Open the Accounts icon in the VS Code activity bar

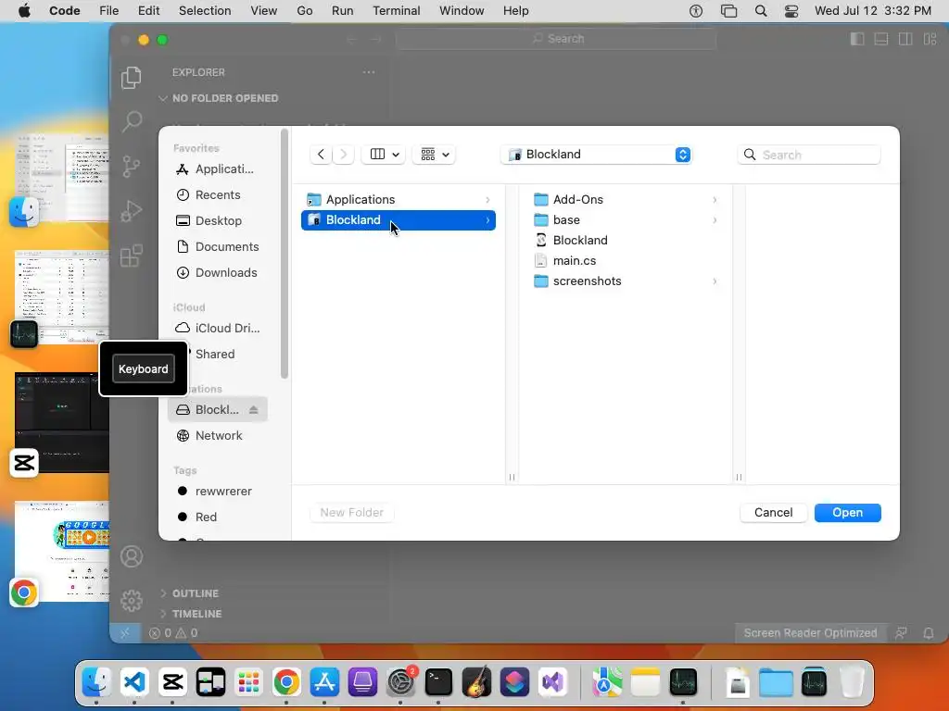pyautogui.click(x=132, y=556)
